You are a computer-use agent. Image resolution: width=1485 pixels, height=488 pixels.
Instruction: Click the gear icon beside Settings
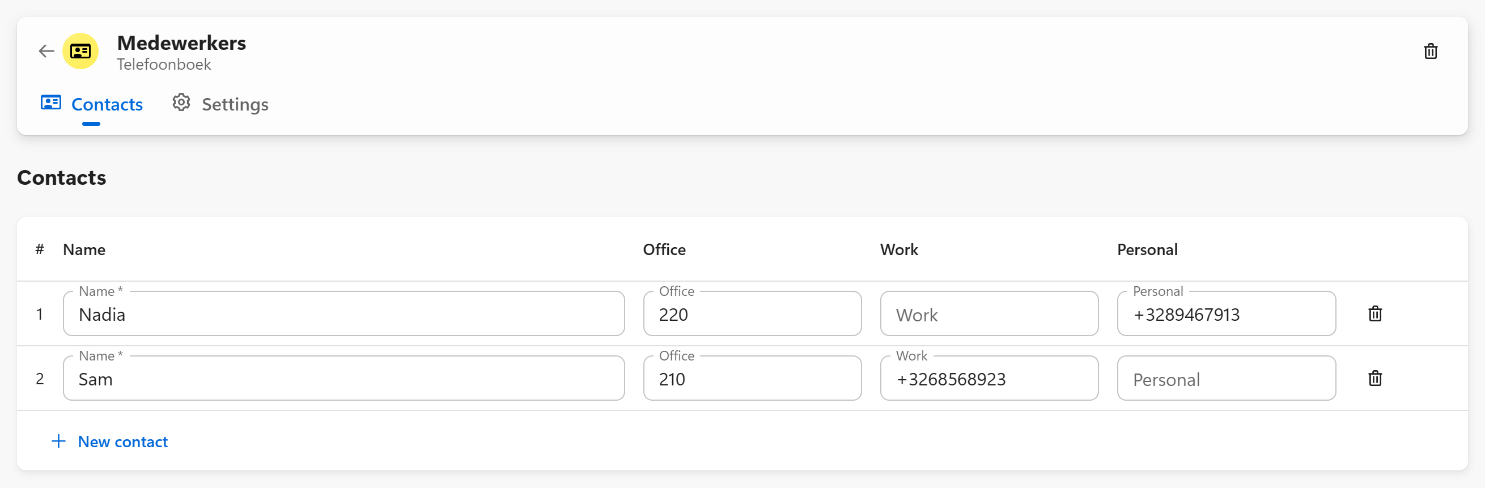(181, 103)
